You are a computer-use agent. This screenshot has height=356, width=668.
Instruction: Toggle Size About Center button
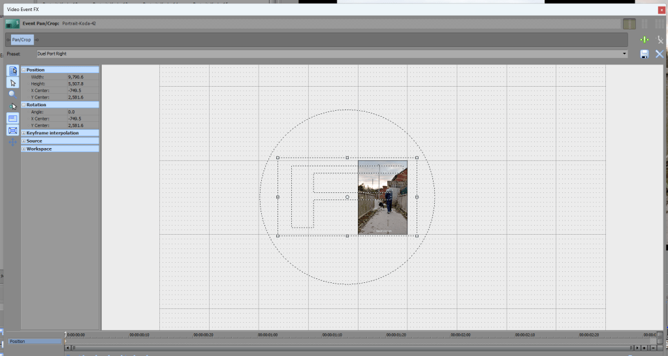12,130
